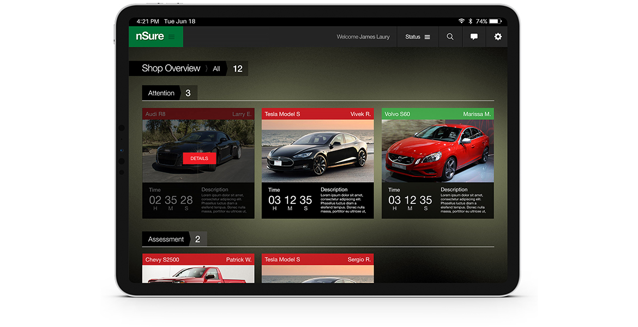Open the chat messages icon
Screen dimensions: 638x327
coord(474,37)
